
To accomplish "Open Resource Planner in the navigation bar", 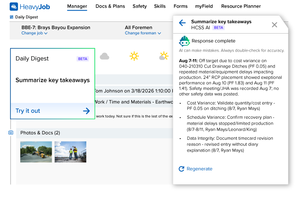I will click(x=241, y=6).
